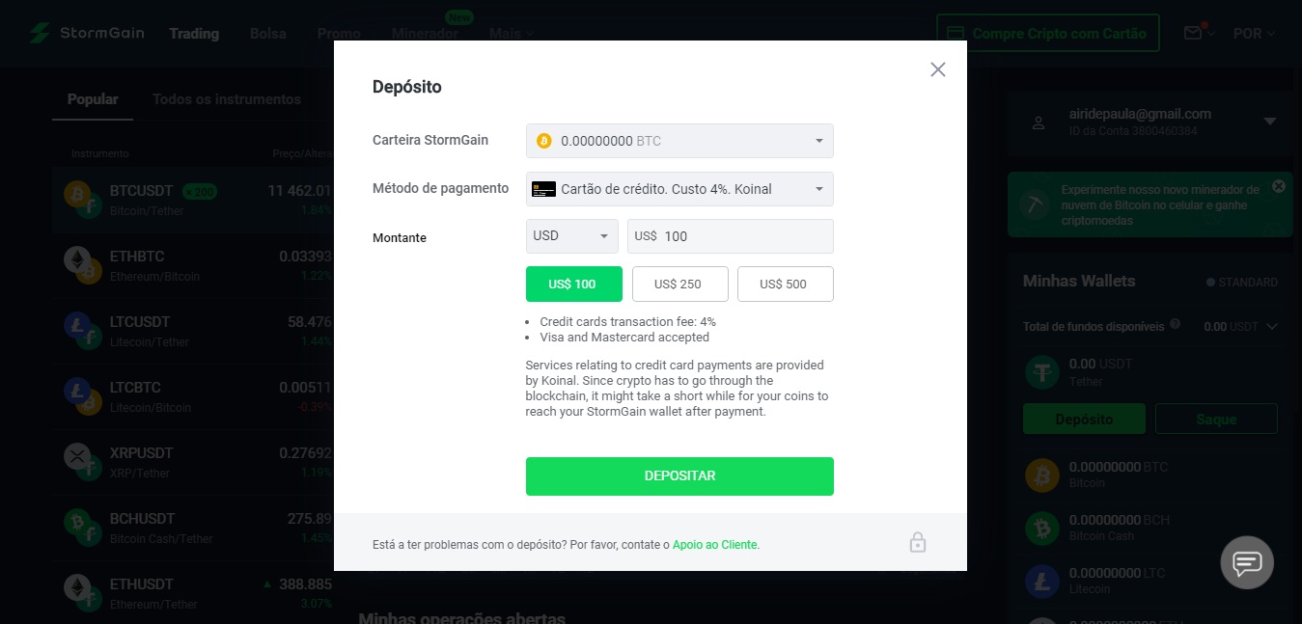Expand the Carteira StormGain BTC dropdown
This screenshot has width=1302, height=624.
click(x=679, y=141)
